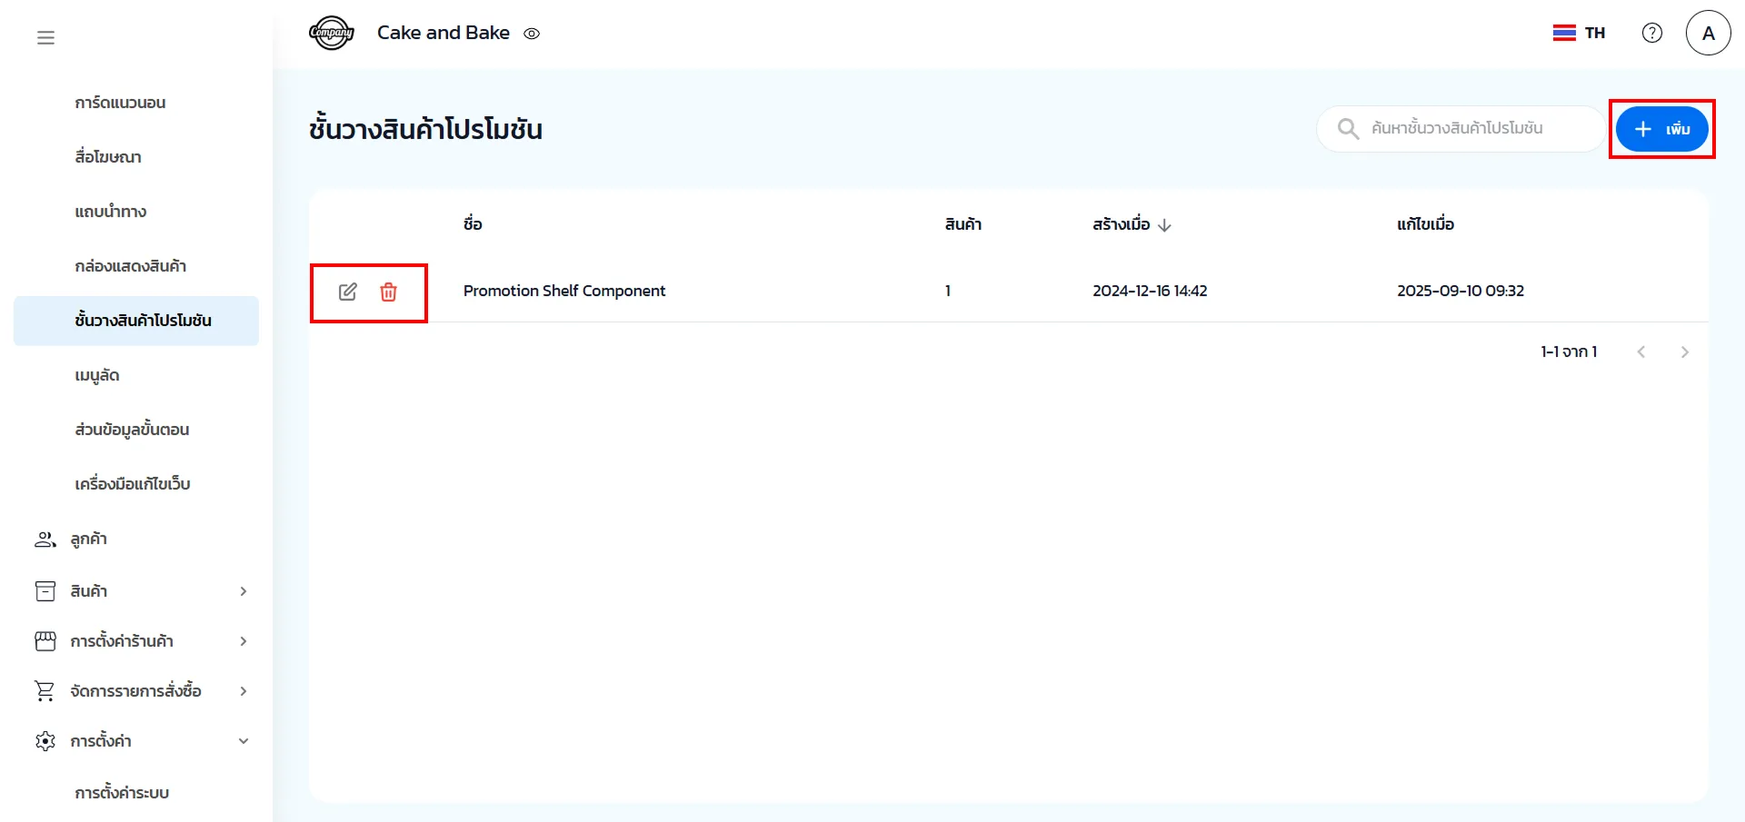The image size is (1745, 822).
Task: Click the hamburger menu icon
Action: [45, 37]
